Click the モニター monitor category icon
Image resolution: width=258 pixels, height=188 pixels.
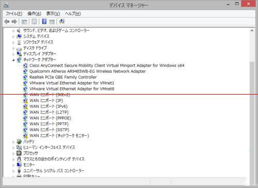[x=19, y=165]
